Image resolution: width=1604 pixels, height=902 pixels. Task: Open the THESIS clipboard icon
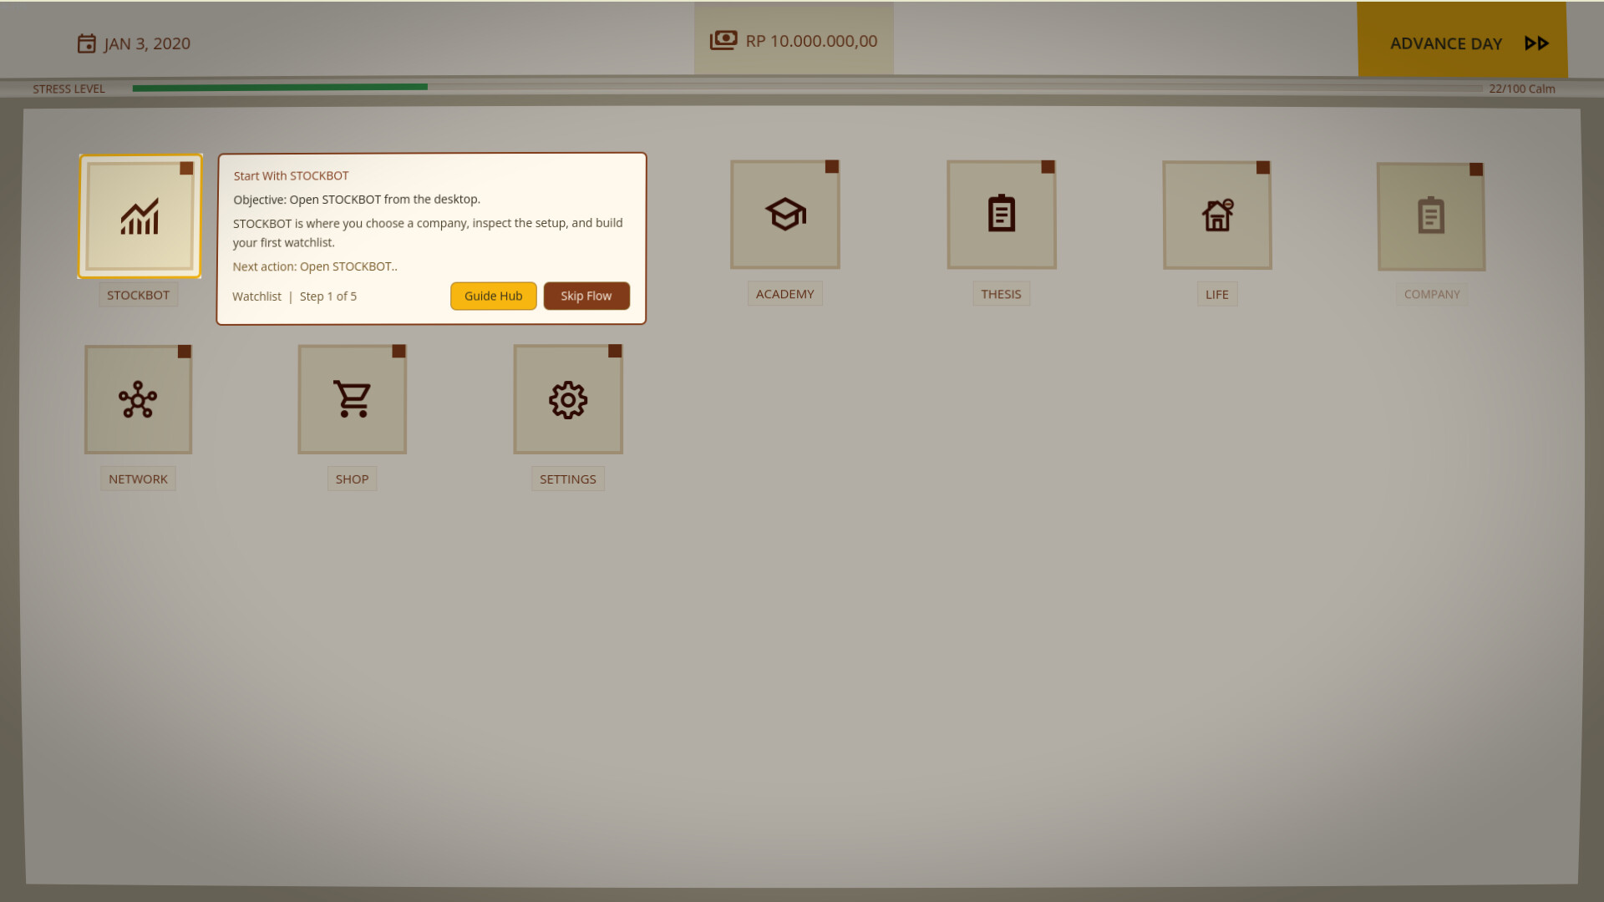coord(1002,215)
